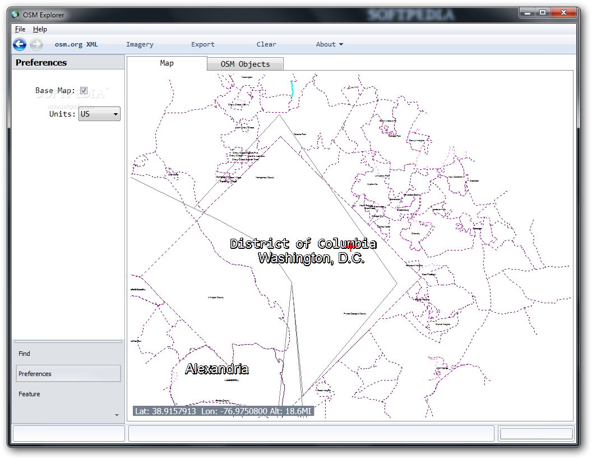Switch to the Map tab
This screenshot has height=459, width=592.
(167, 63)
